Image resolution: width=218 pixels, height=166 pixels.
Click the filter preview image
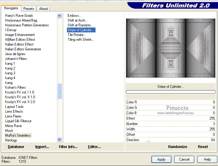171,48
